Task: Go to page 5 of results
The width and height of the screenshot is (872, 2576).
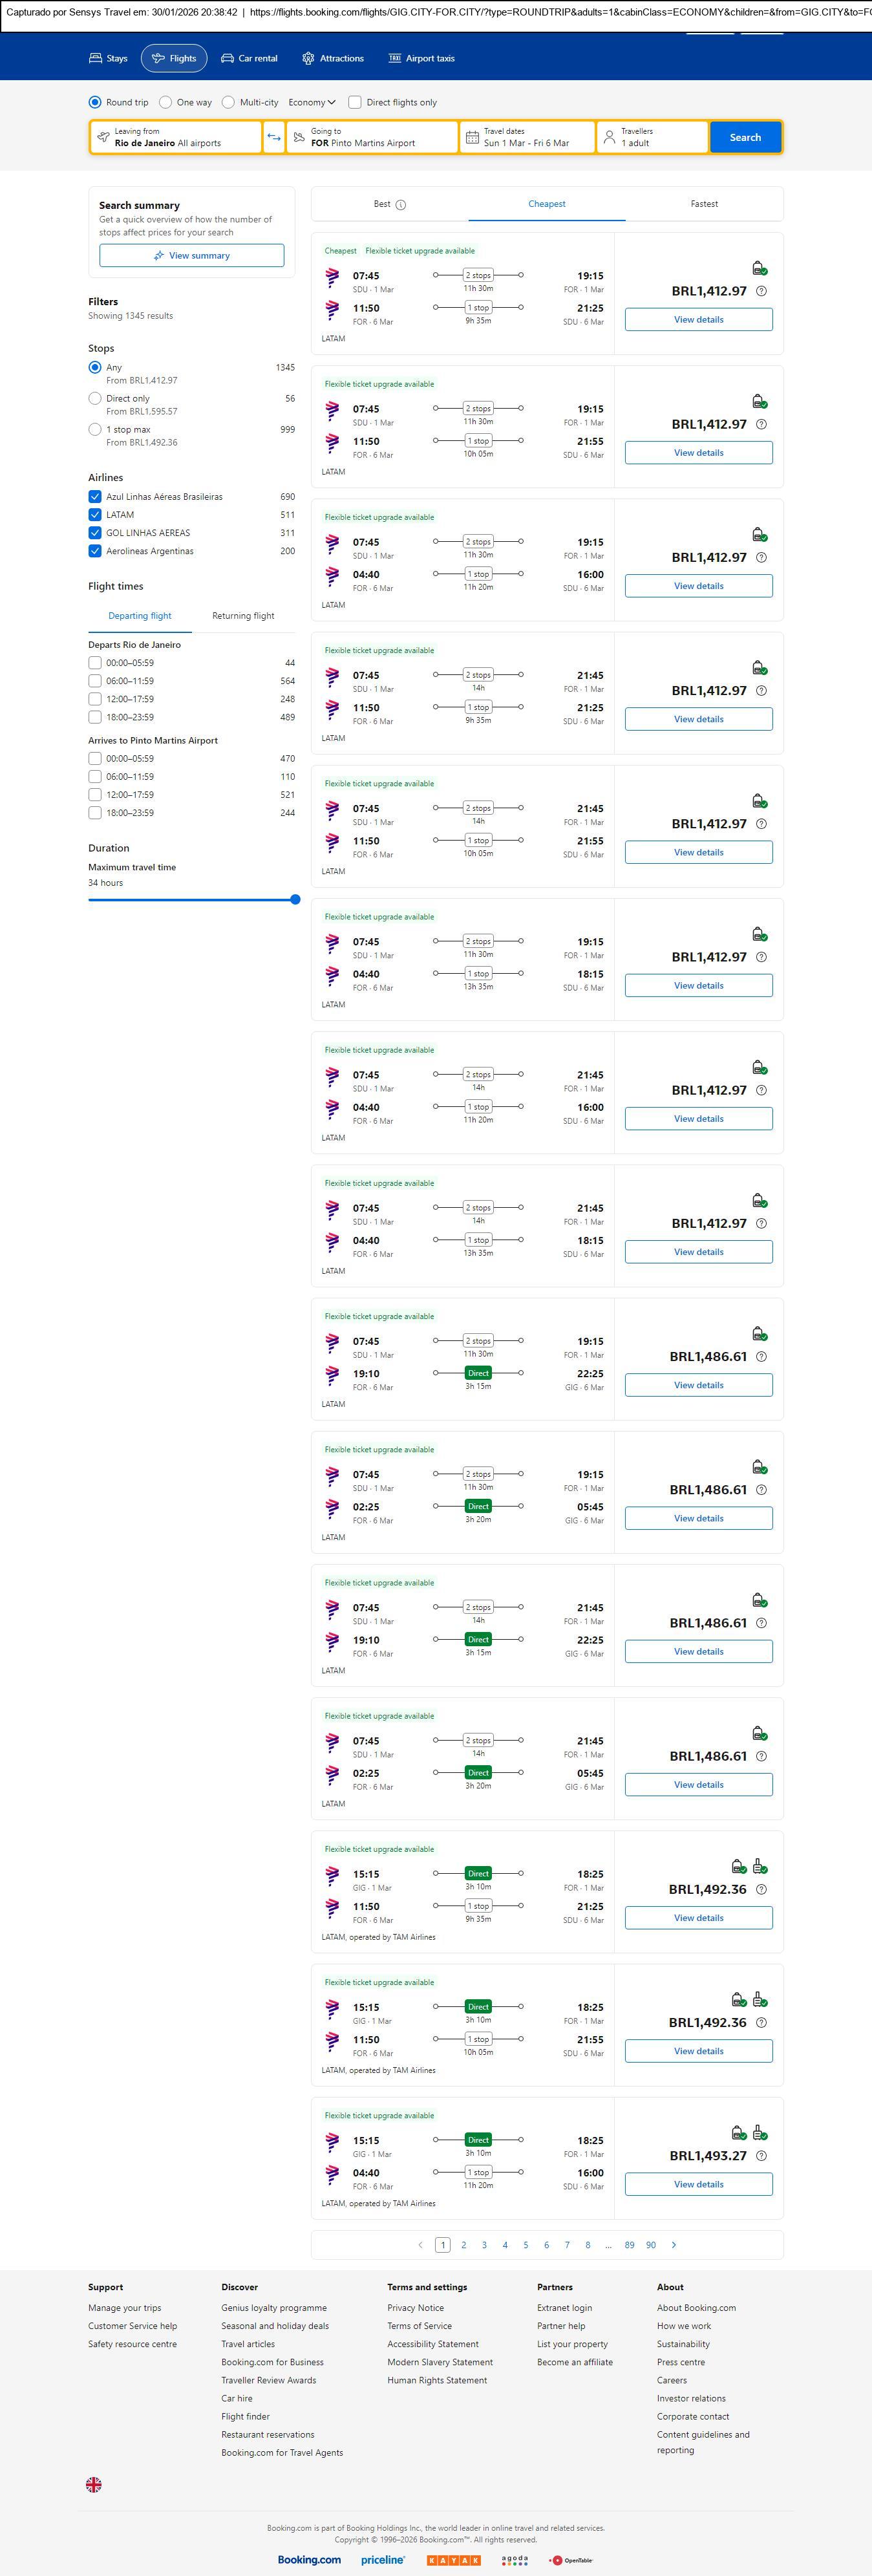Action: [x=526, y=2244]
